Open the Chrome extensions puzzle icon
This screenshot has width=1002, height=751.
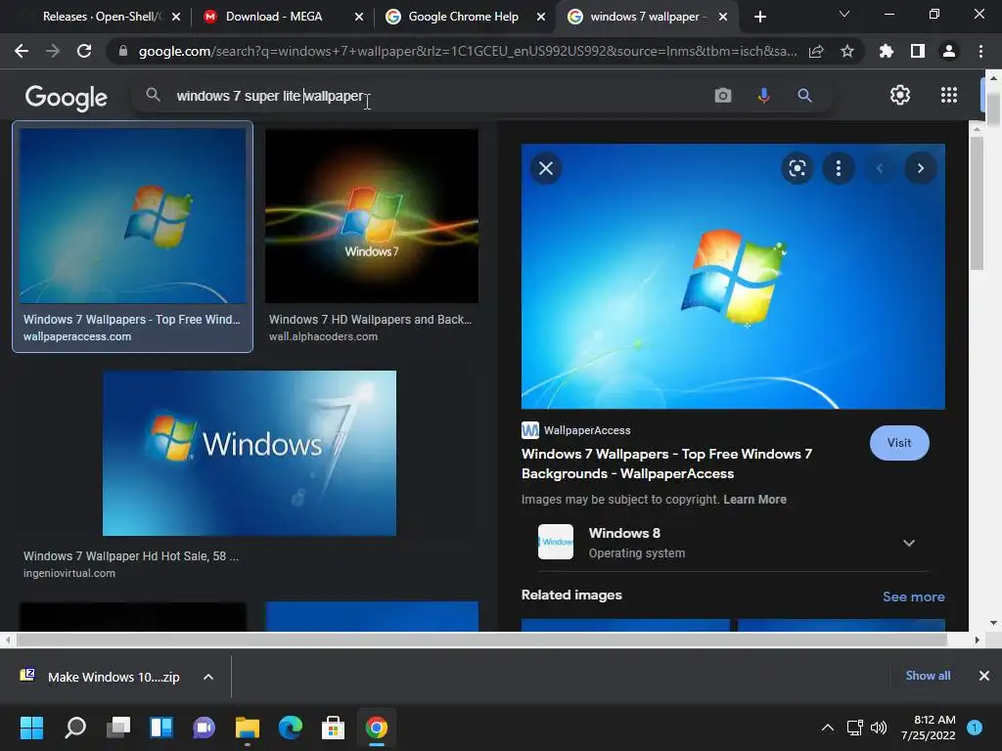[886, 51]
